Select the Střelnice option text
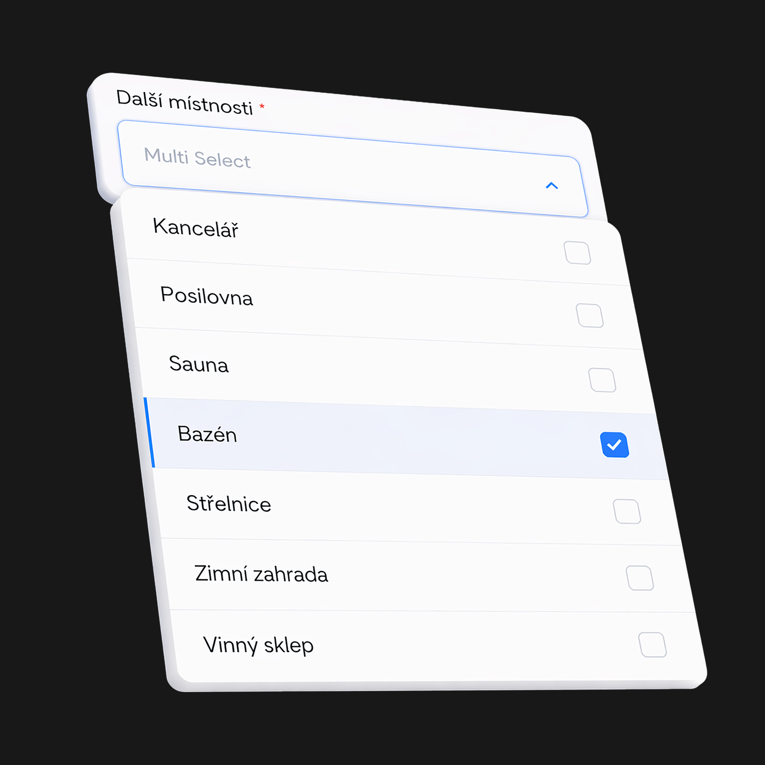Image resolution: width=765 pixels, height=765 pixels. click(229, 503)
